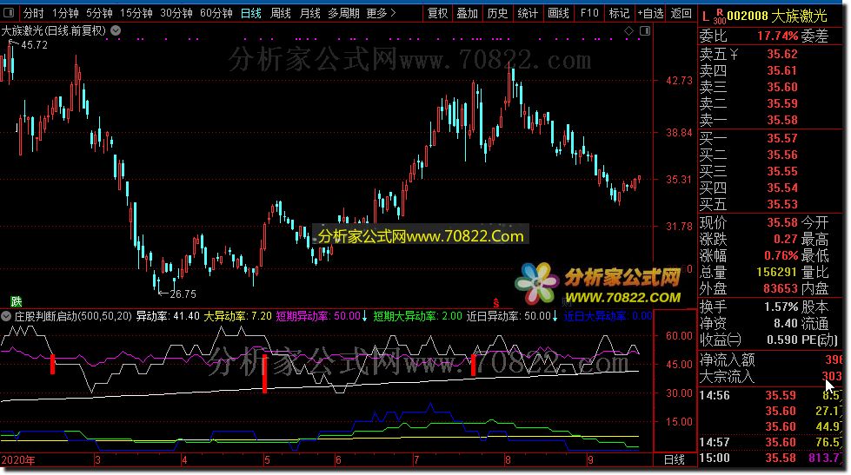Click the 总量 156291 value
851x475 pixels.
click(x=776, y=272)
